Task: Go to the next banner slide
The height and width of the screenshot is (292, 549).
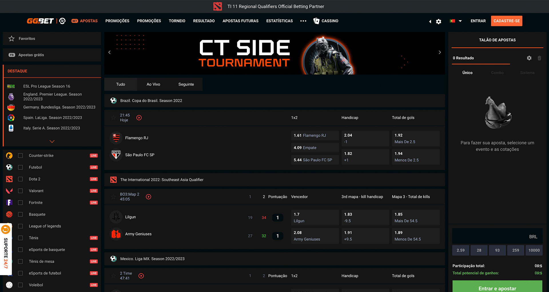Action: 440,52
